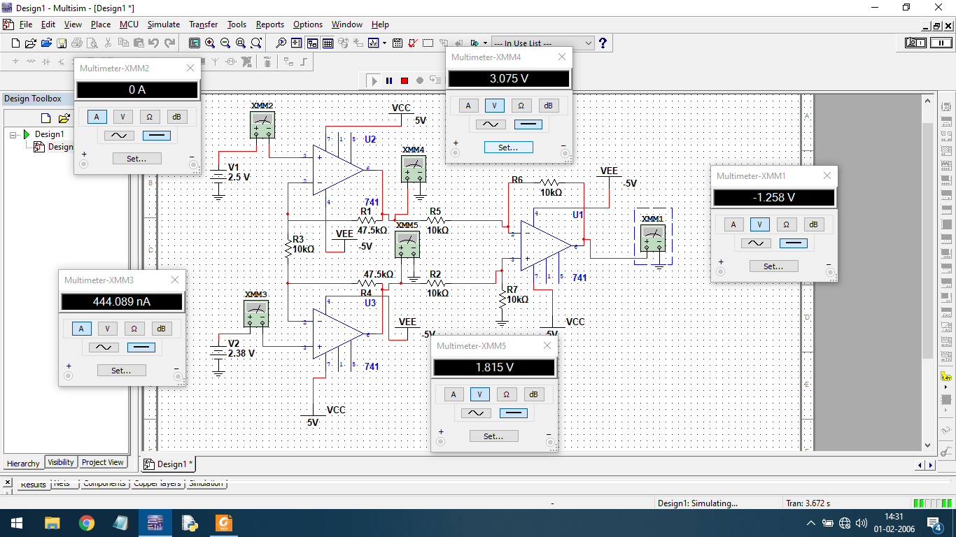Toggle the grid visibility toolbar icon
The image size is (956, 537).
click(328, 43)
